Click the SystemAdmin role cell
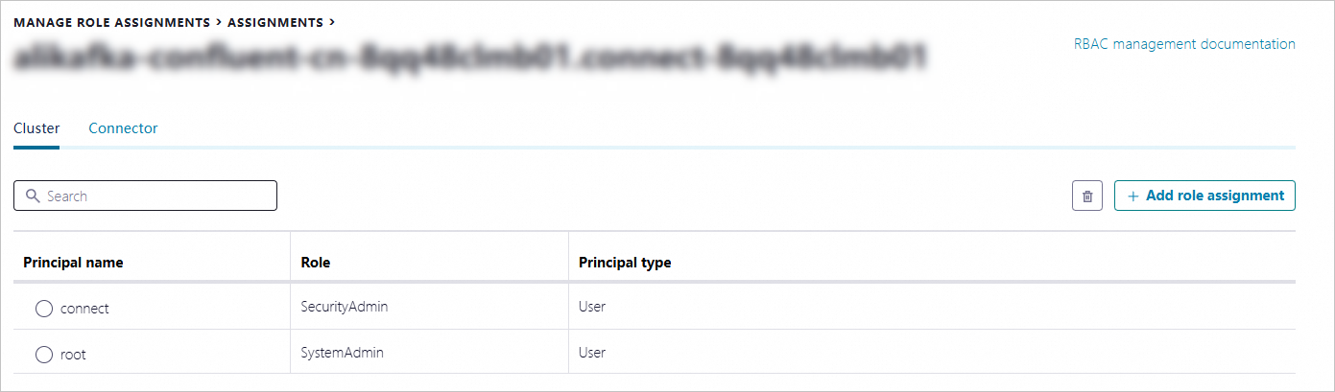Viewport: 1335px width, 392px height. click(342, 353)
